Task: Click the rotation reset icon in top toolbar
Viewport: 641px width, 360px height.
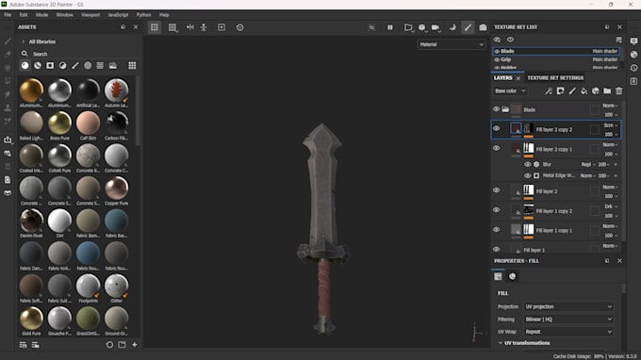Action: click(x=240, y=27)
